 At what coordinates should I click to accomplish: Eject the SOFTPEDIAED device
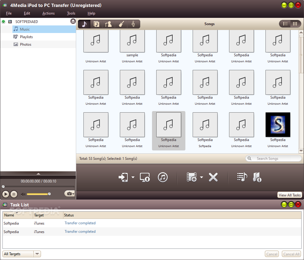[73, 21]
